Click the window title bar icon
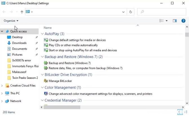 (x=3, y=3)
